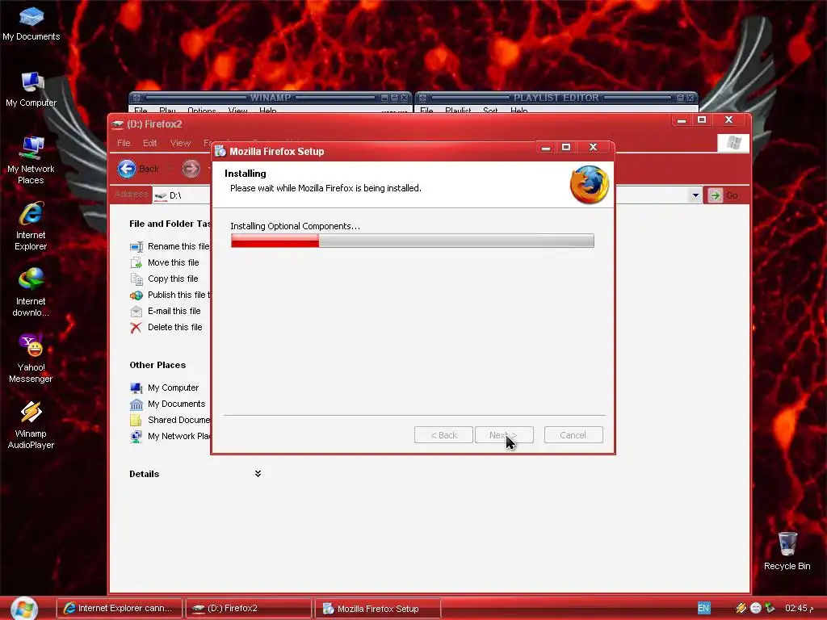
Task: Click the Winamp window title bar
Action: pos(270,98)
